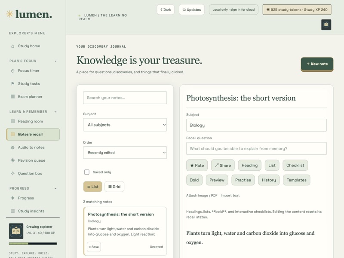Collapse the Progress section
The width and height of the screenshot is (344, 258).
55,188
